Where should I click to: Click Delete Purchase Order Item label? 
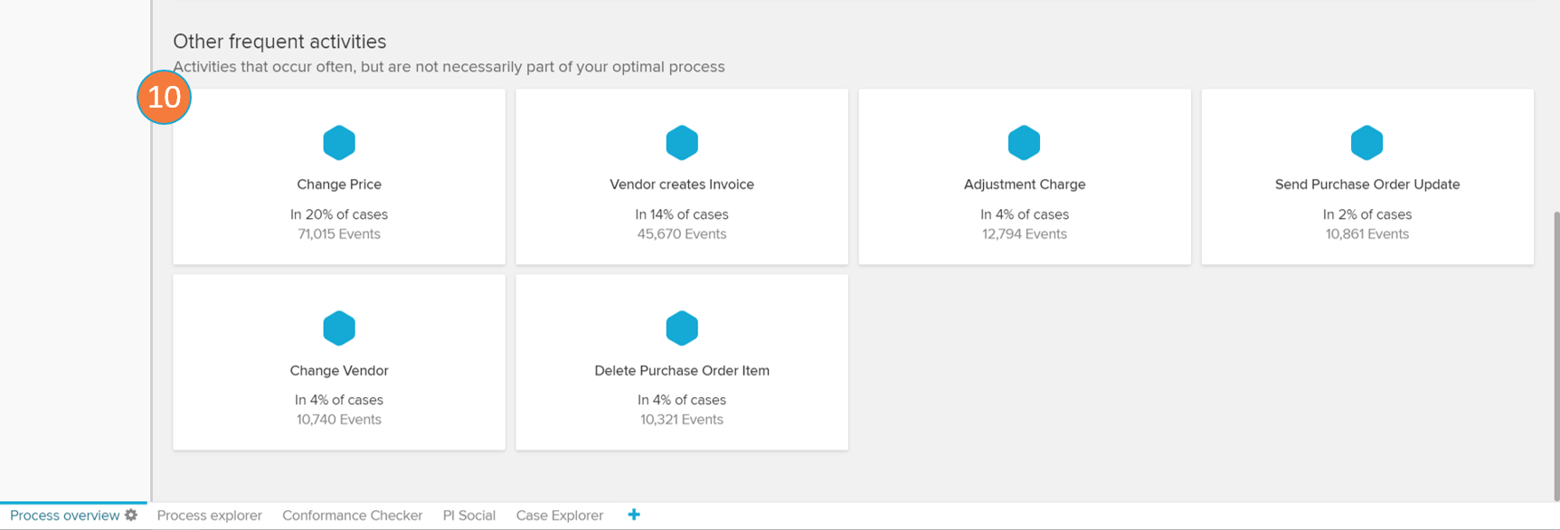682,371
